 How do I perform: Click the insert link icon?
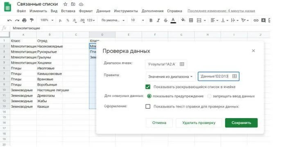coord(256,20)
